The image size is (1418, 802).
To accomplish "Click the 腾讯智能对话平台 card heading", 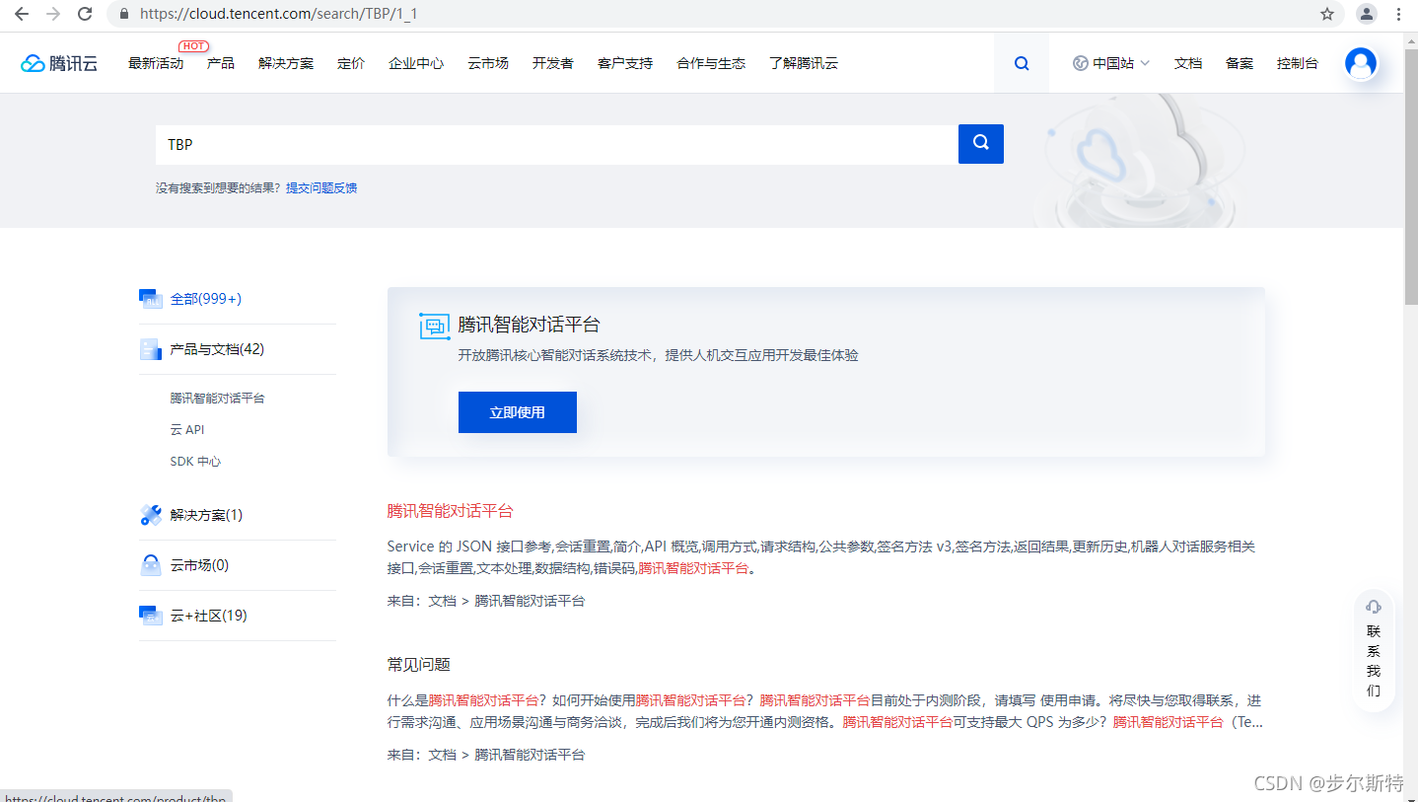I will click(530, 326).
